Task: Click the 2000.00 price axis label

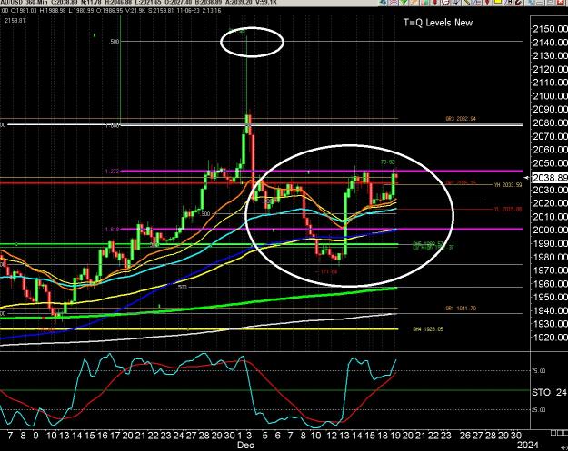Action: click(550, 230)
